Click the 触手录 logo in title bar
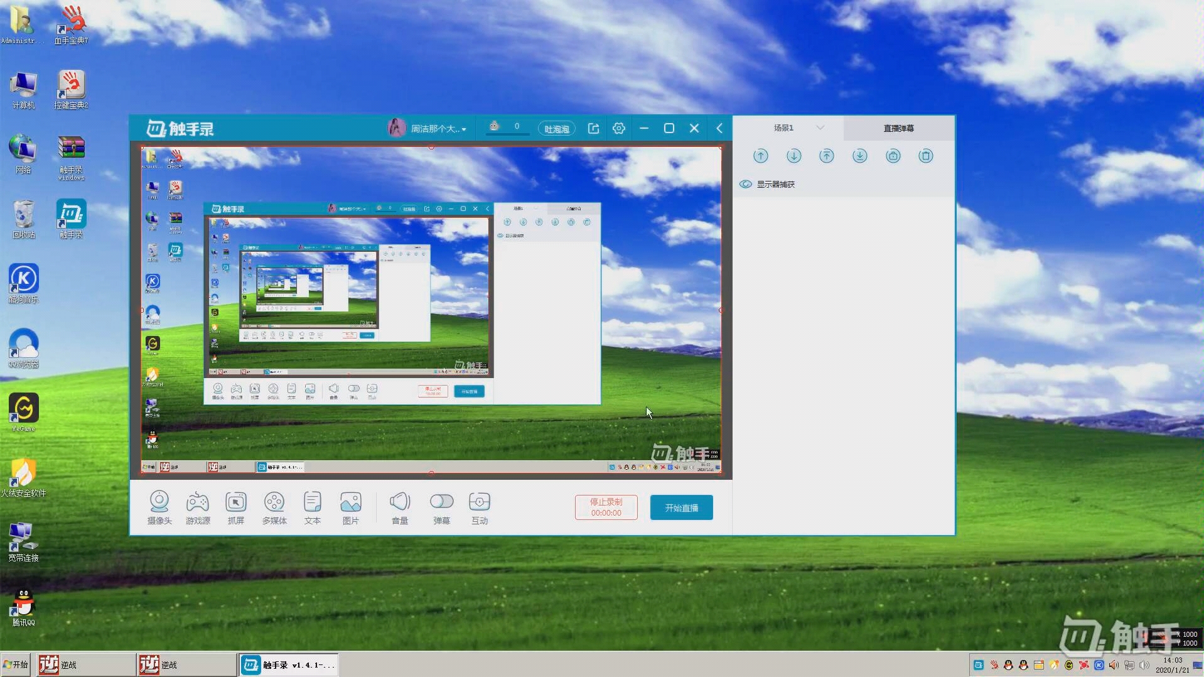Image resolution: width=1204 pixels, height=677 pixels. tap(180, 129)
